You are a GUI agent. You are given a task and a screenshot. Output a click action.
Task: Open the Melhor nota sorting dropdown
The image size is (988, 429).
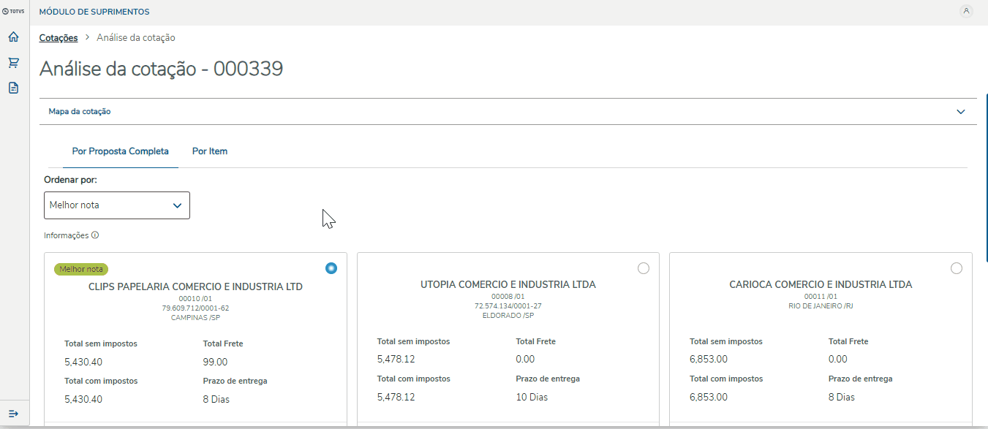point(117,205)
